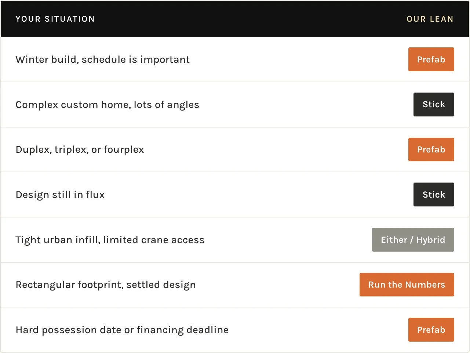Screen dimensions: 470x353
Task: Click the Prefab badge for Hard possession date
Action: [431, 330]
